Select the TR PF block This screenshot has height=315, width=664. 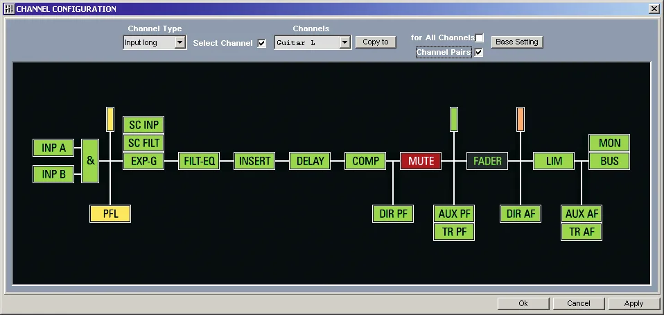[x=454, y=232]
